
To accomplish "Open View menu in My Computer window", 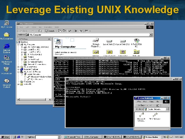I will pos(34,27).
